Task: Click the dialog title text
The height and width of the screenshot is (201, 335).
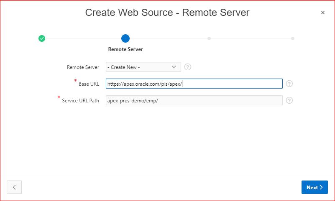Action: tap(167, 13)
